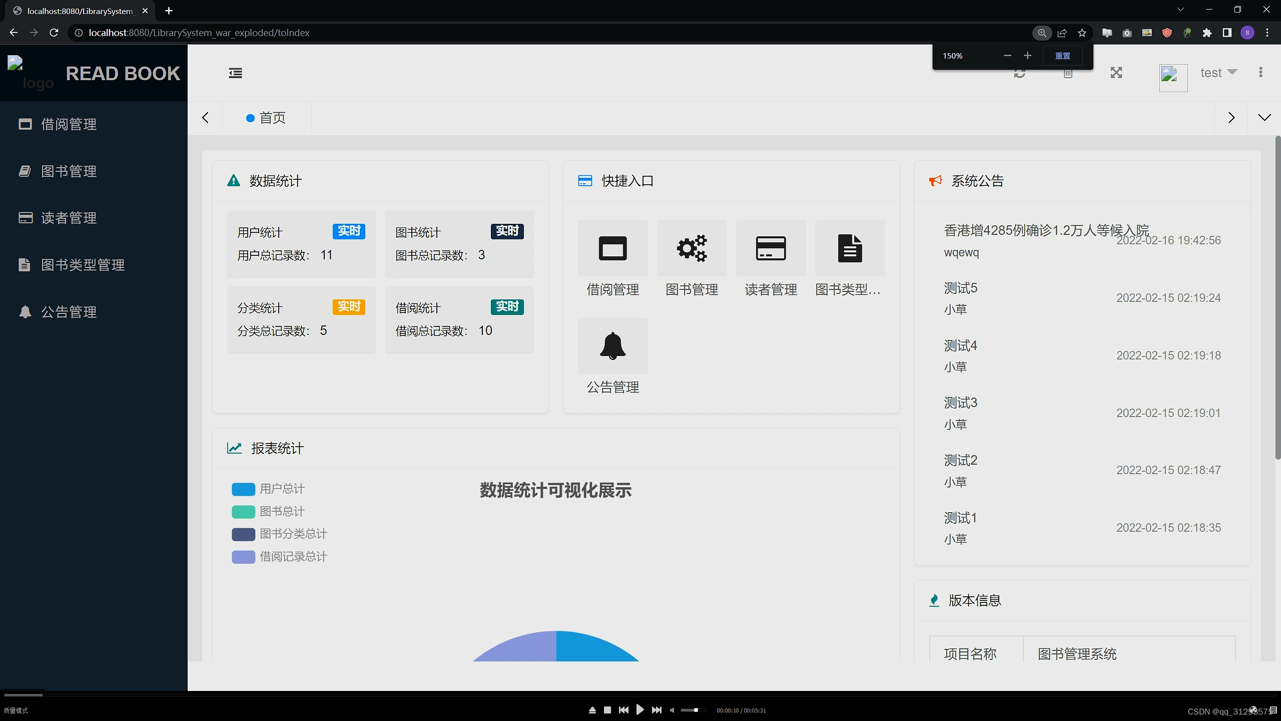Click the fullscreen expand icon in header
This screenshot has width=1281, height=721.
pos(1116,73)
